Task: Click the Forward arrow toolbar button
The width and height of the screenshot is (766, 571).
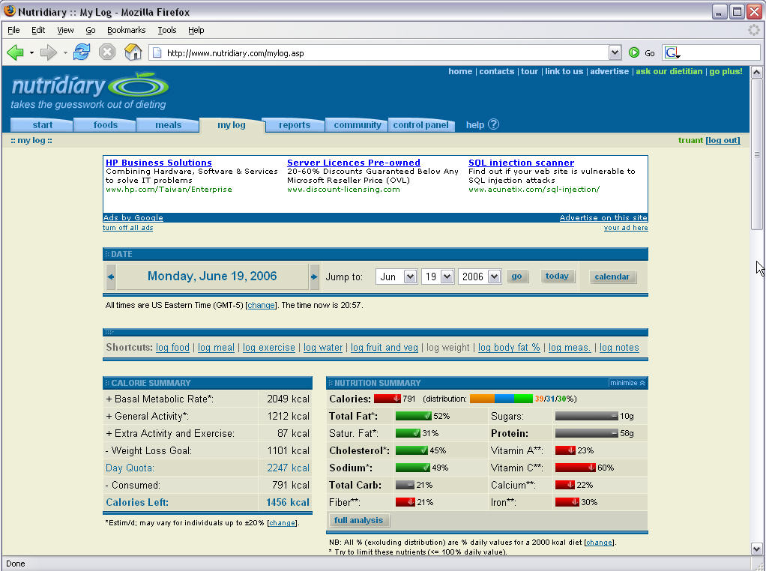Action: pyautogui.click(x=49, y=52)
